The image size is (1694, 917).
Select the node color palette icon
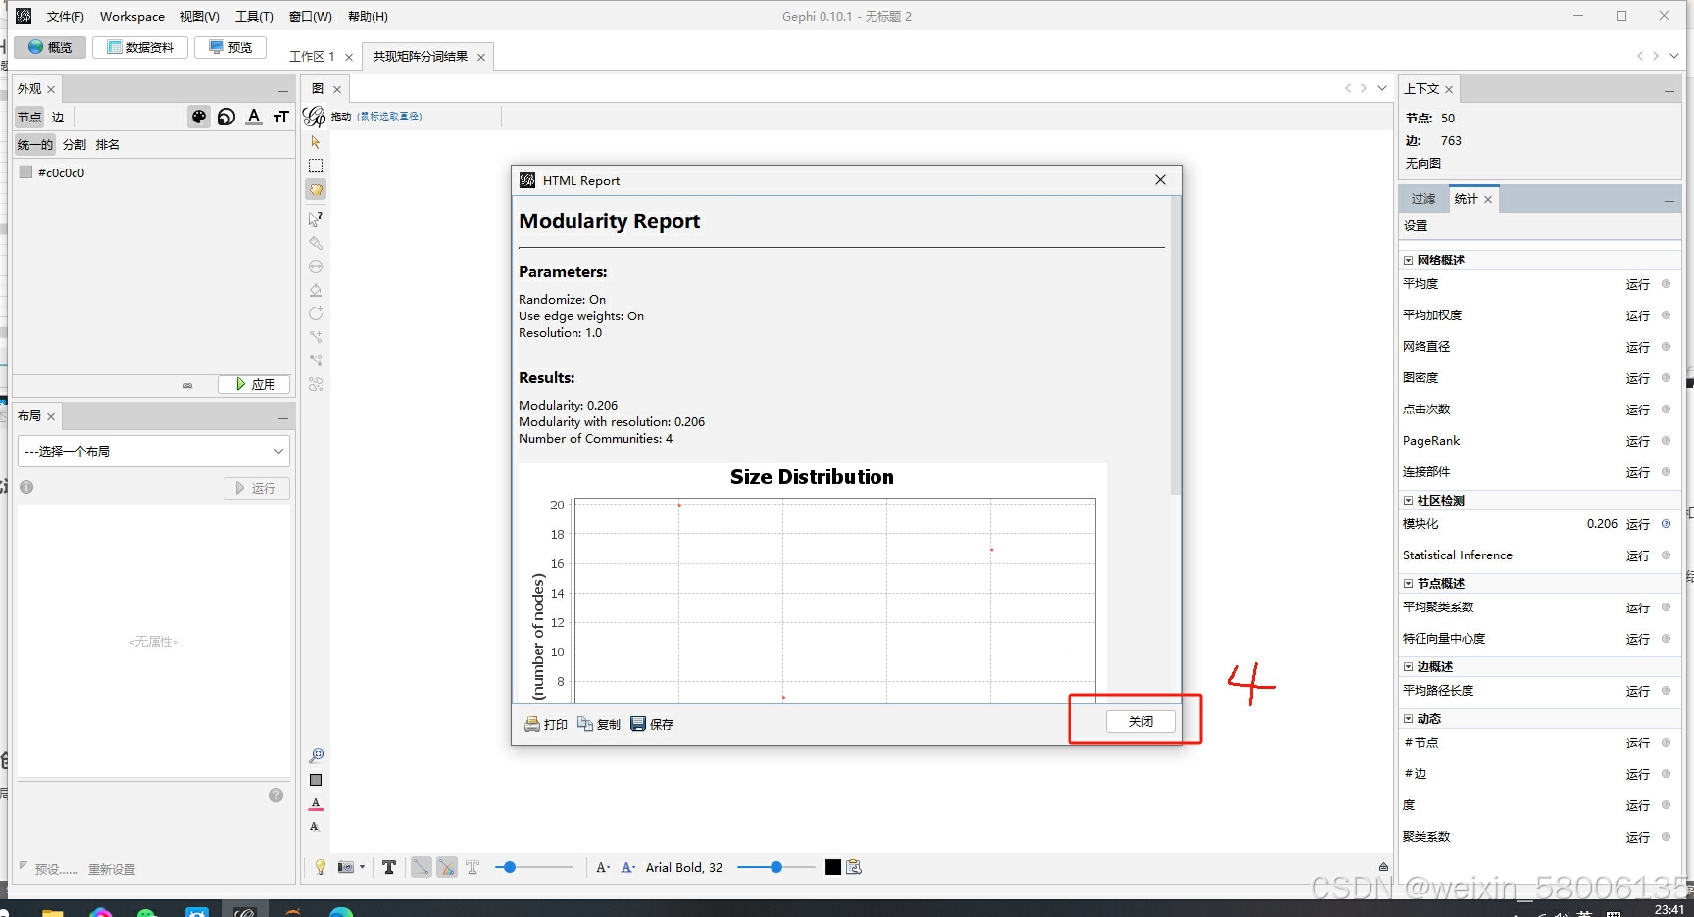click(x=199, y=117)
